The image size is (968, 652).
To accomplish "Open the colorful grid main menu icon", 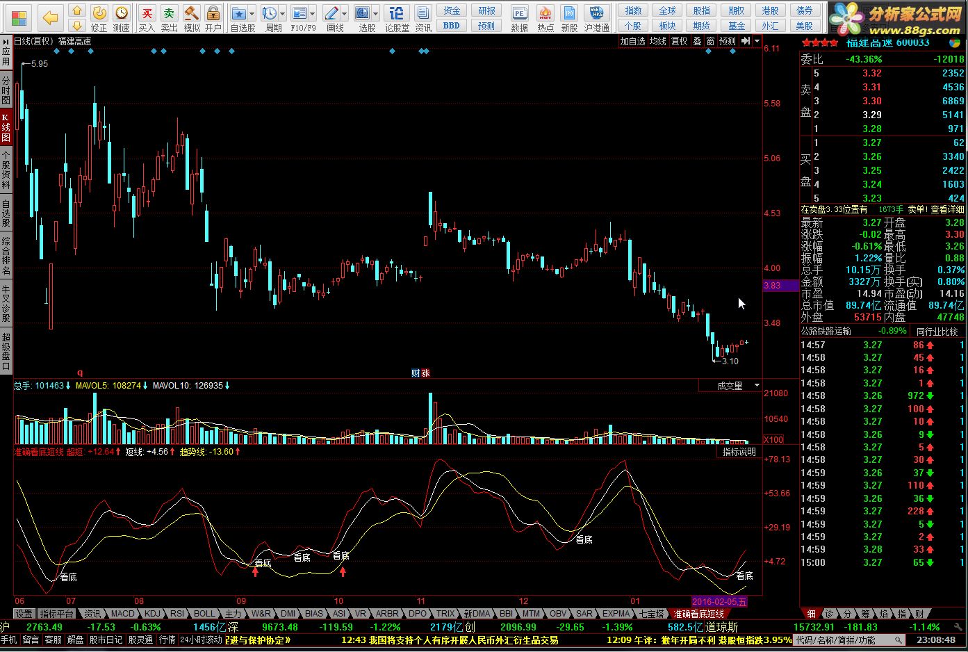I will 19,17.
